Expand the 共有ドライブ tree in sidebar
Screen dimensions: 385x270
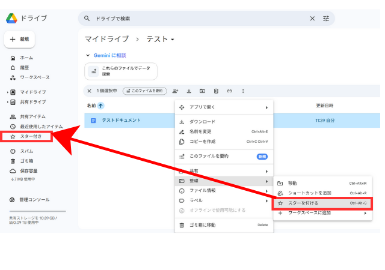click(x=7, y=103)
